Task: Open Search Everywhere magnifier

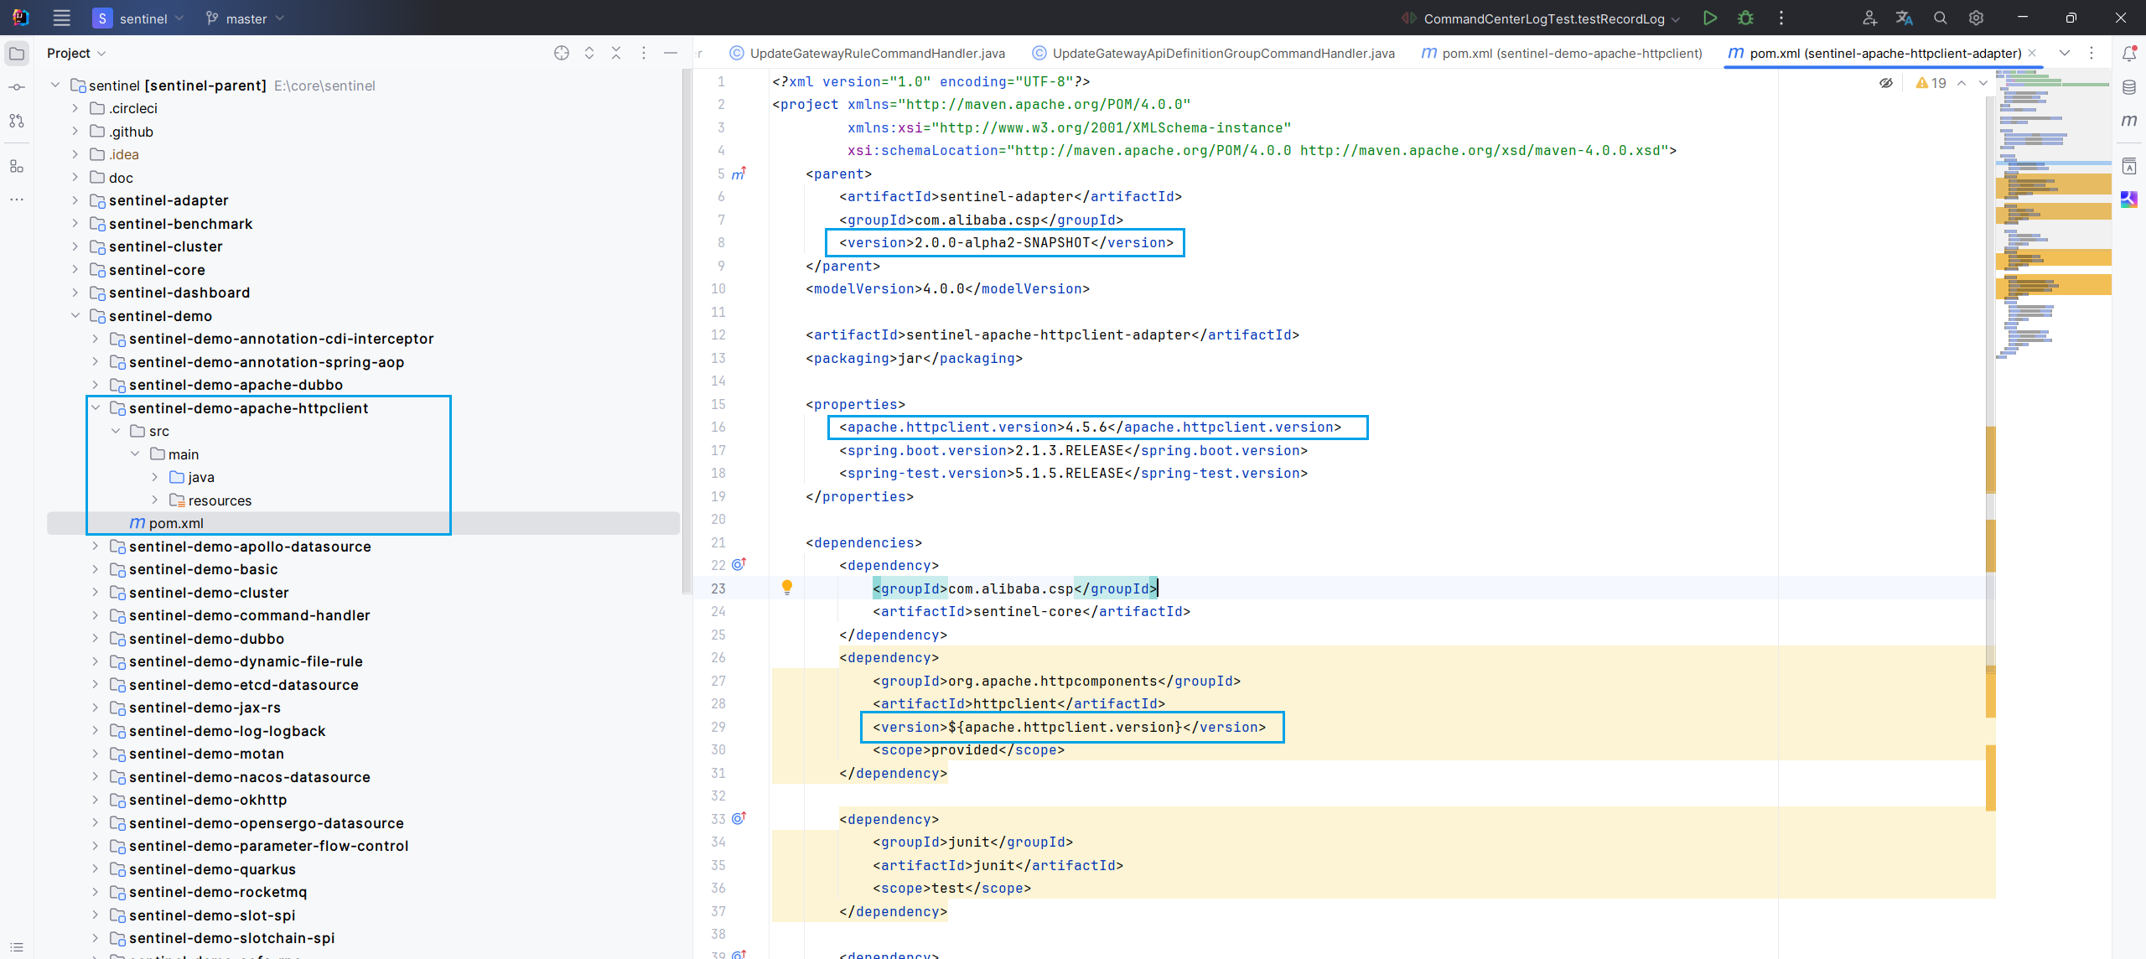Action: click(1941, 18)
